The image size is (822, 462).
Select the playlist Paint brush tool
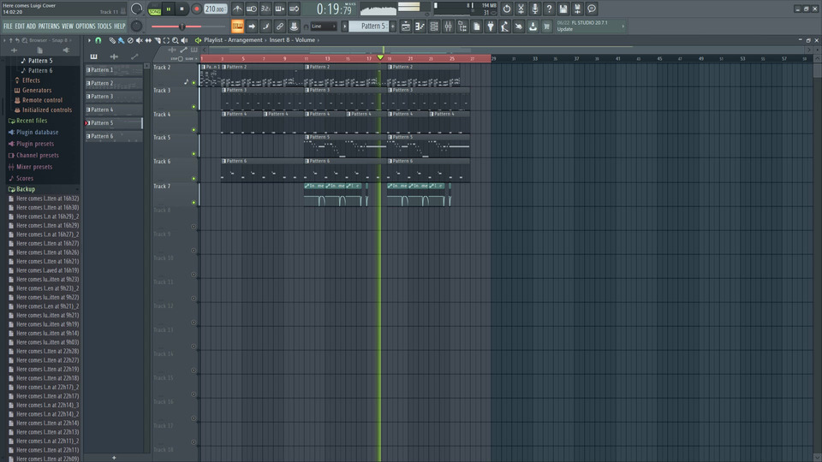(x=121, y=40)
